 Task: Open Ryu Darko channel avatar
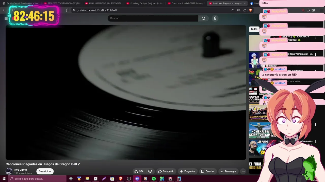pos(9,171)
